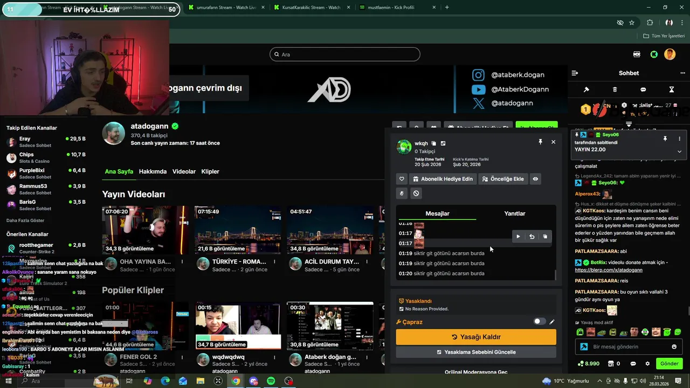Click Spotify icon in Windows taskbar
The width and height of the screenshot is (690, 388).
click(x=271, y=381)
